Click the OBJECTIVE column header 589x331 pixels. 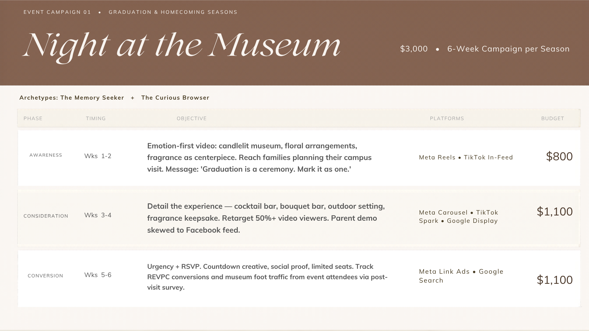coord(192,119)
